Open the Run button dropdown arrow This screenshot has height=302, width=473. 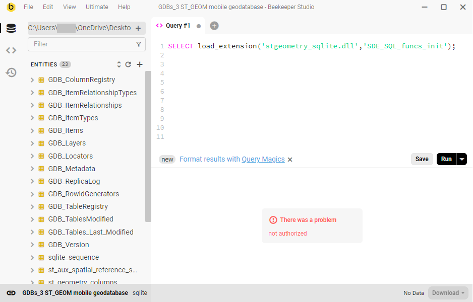click(462, 159)
